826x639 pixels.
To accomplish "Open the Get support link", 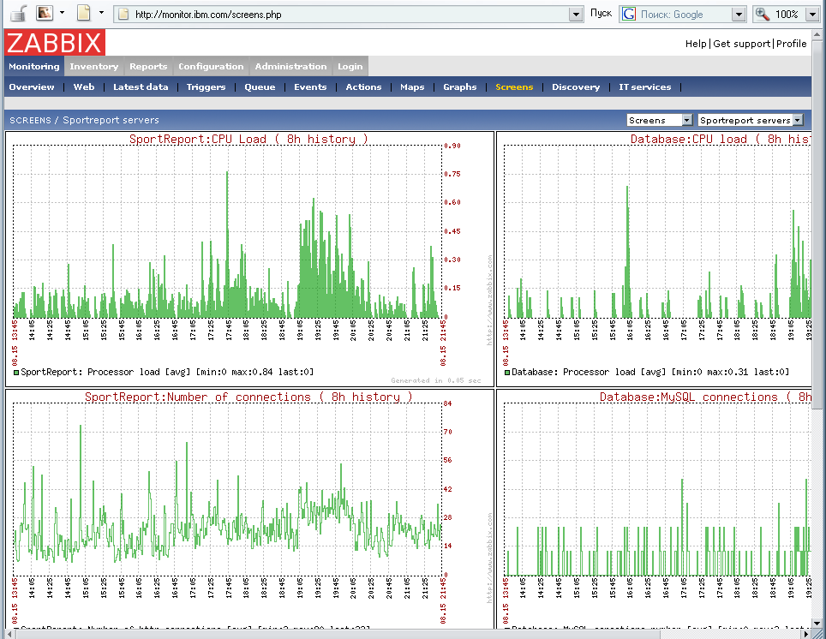I will click(742, 44).
